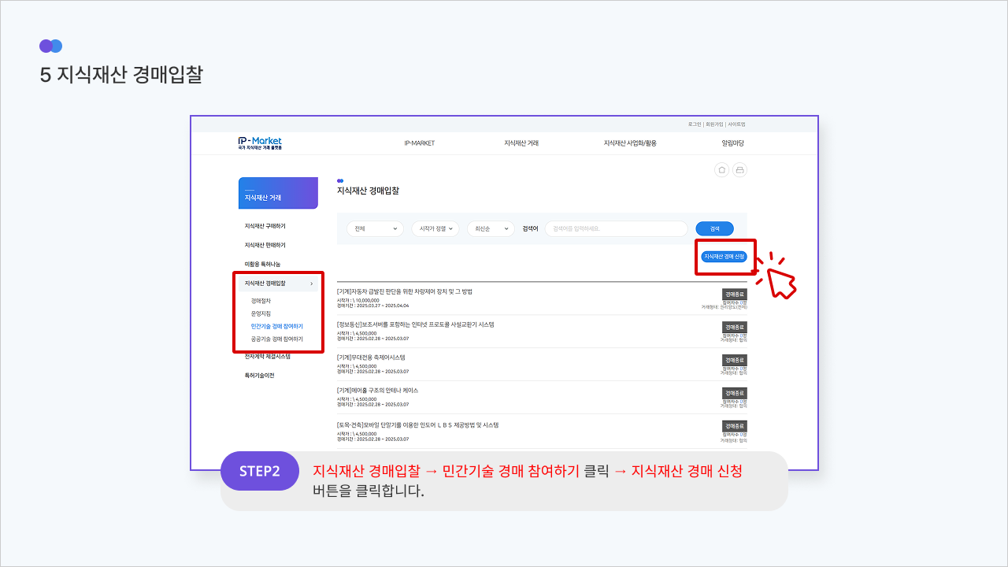The width and height of the screenshot is (1008, 567).
Task: Click the 회원가입 link
Action: (714, 124)
